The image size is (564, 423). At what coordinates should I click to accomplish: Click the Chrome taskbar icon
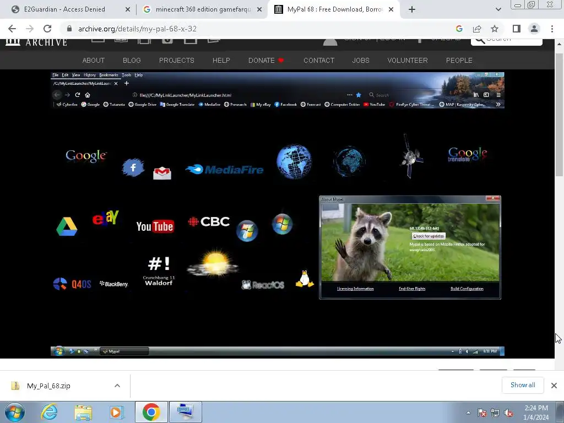[x=151, y=412]
